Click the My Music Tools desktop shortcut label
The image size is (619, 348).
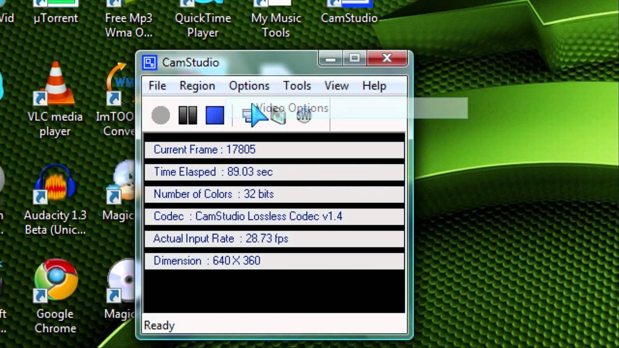[276, 25]
